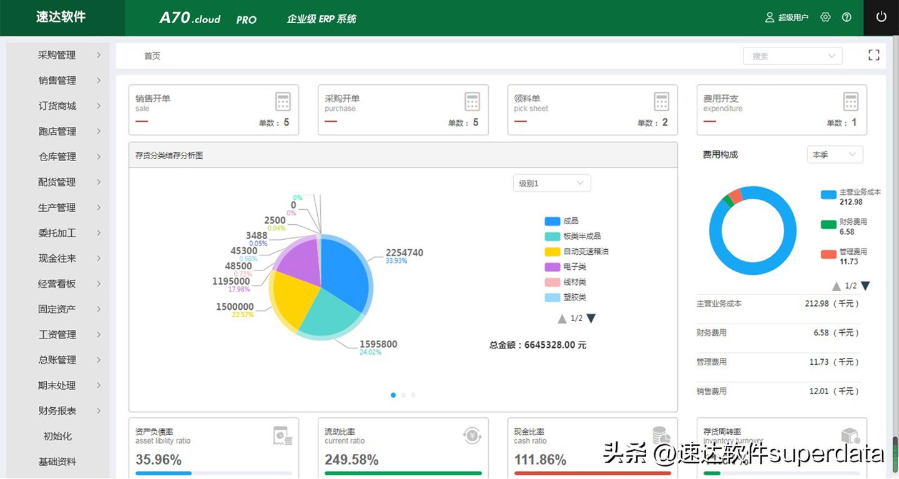Open the 采购管理 menu in the sidebar
The height and width of the screenshot is (479, 899).
click(56, 55)
